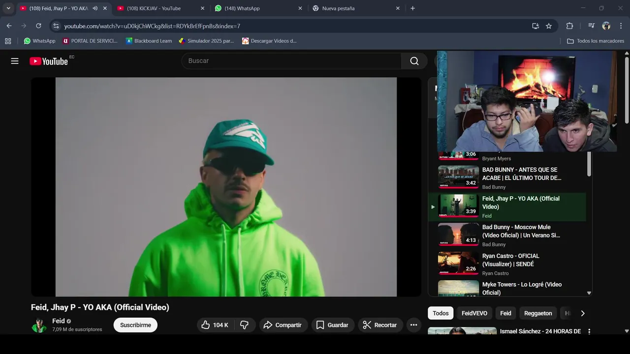
Task: Click the main video player
Action: pos(226,187)
